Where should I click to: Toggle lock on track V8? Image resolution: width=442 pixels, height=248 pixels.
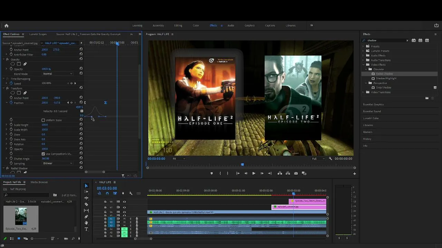click(x=105, y=202)
